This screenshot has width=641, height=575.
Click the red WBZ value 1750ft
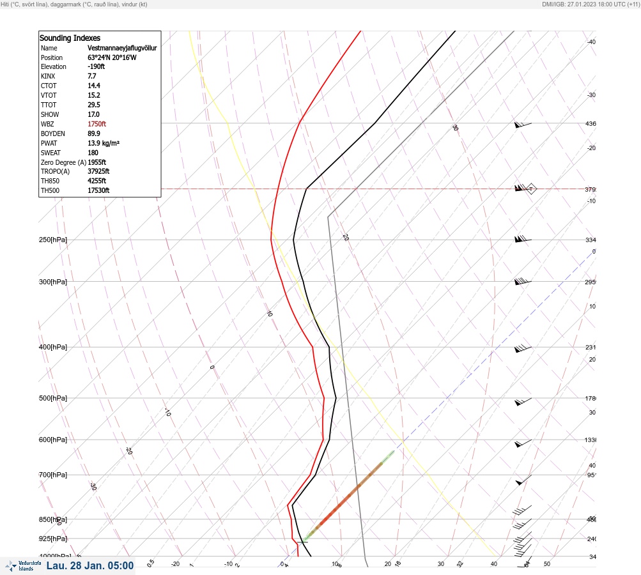click(97, 124)
